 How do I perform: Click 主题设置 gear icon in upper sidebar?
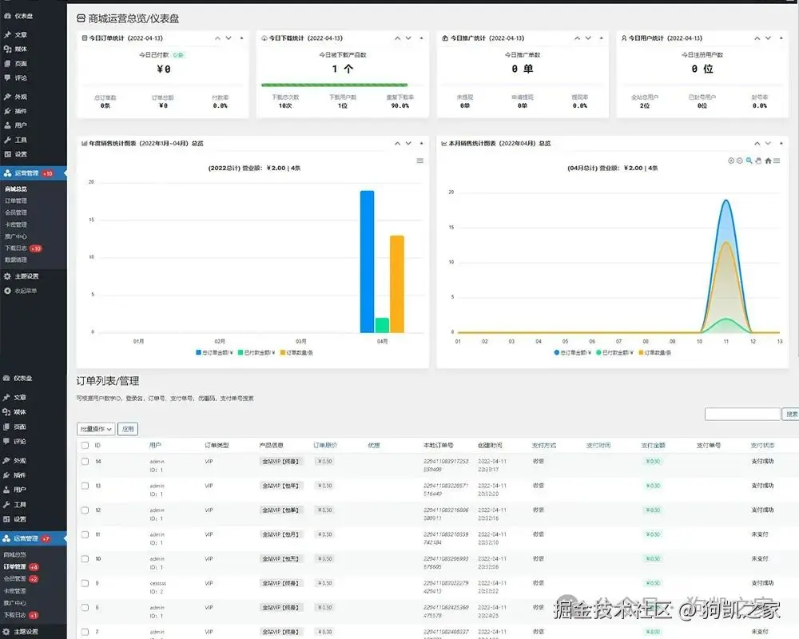click(7, 276)
